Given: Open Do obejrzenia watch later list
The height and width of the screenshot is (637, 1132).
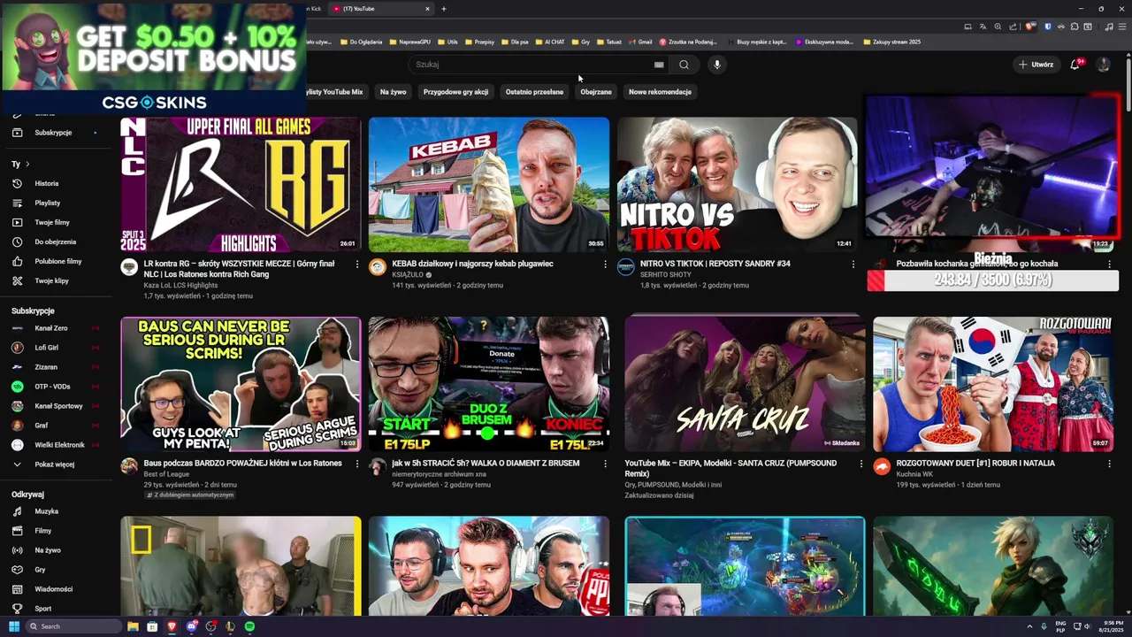Looking at the screenshot, I should click(x=56, y=242).
